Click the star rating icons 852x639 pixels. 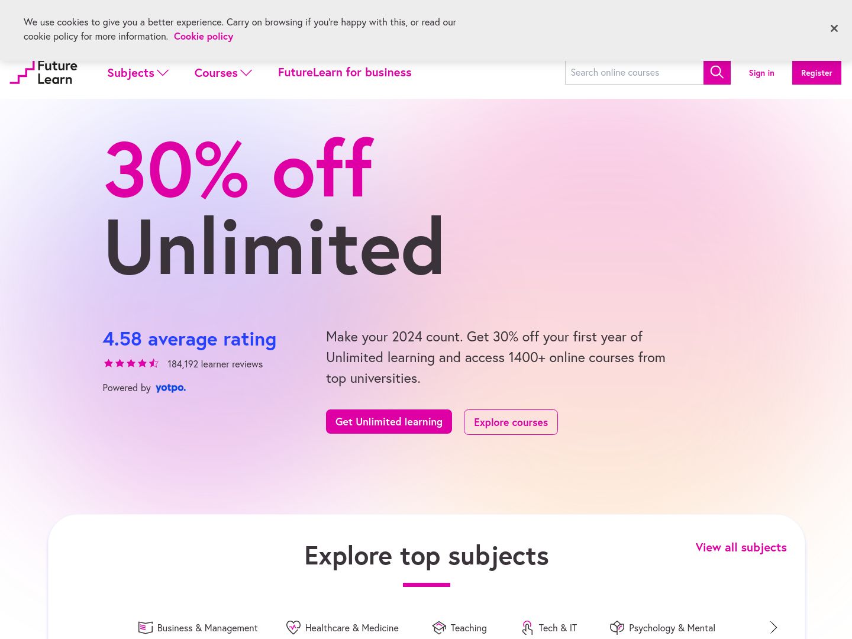click(x=131, y=363)
